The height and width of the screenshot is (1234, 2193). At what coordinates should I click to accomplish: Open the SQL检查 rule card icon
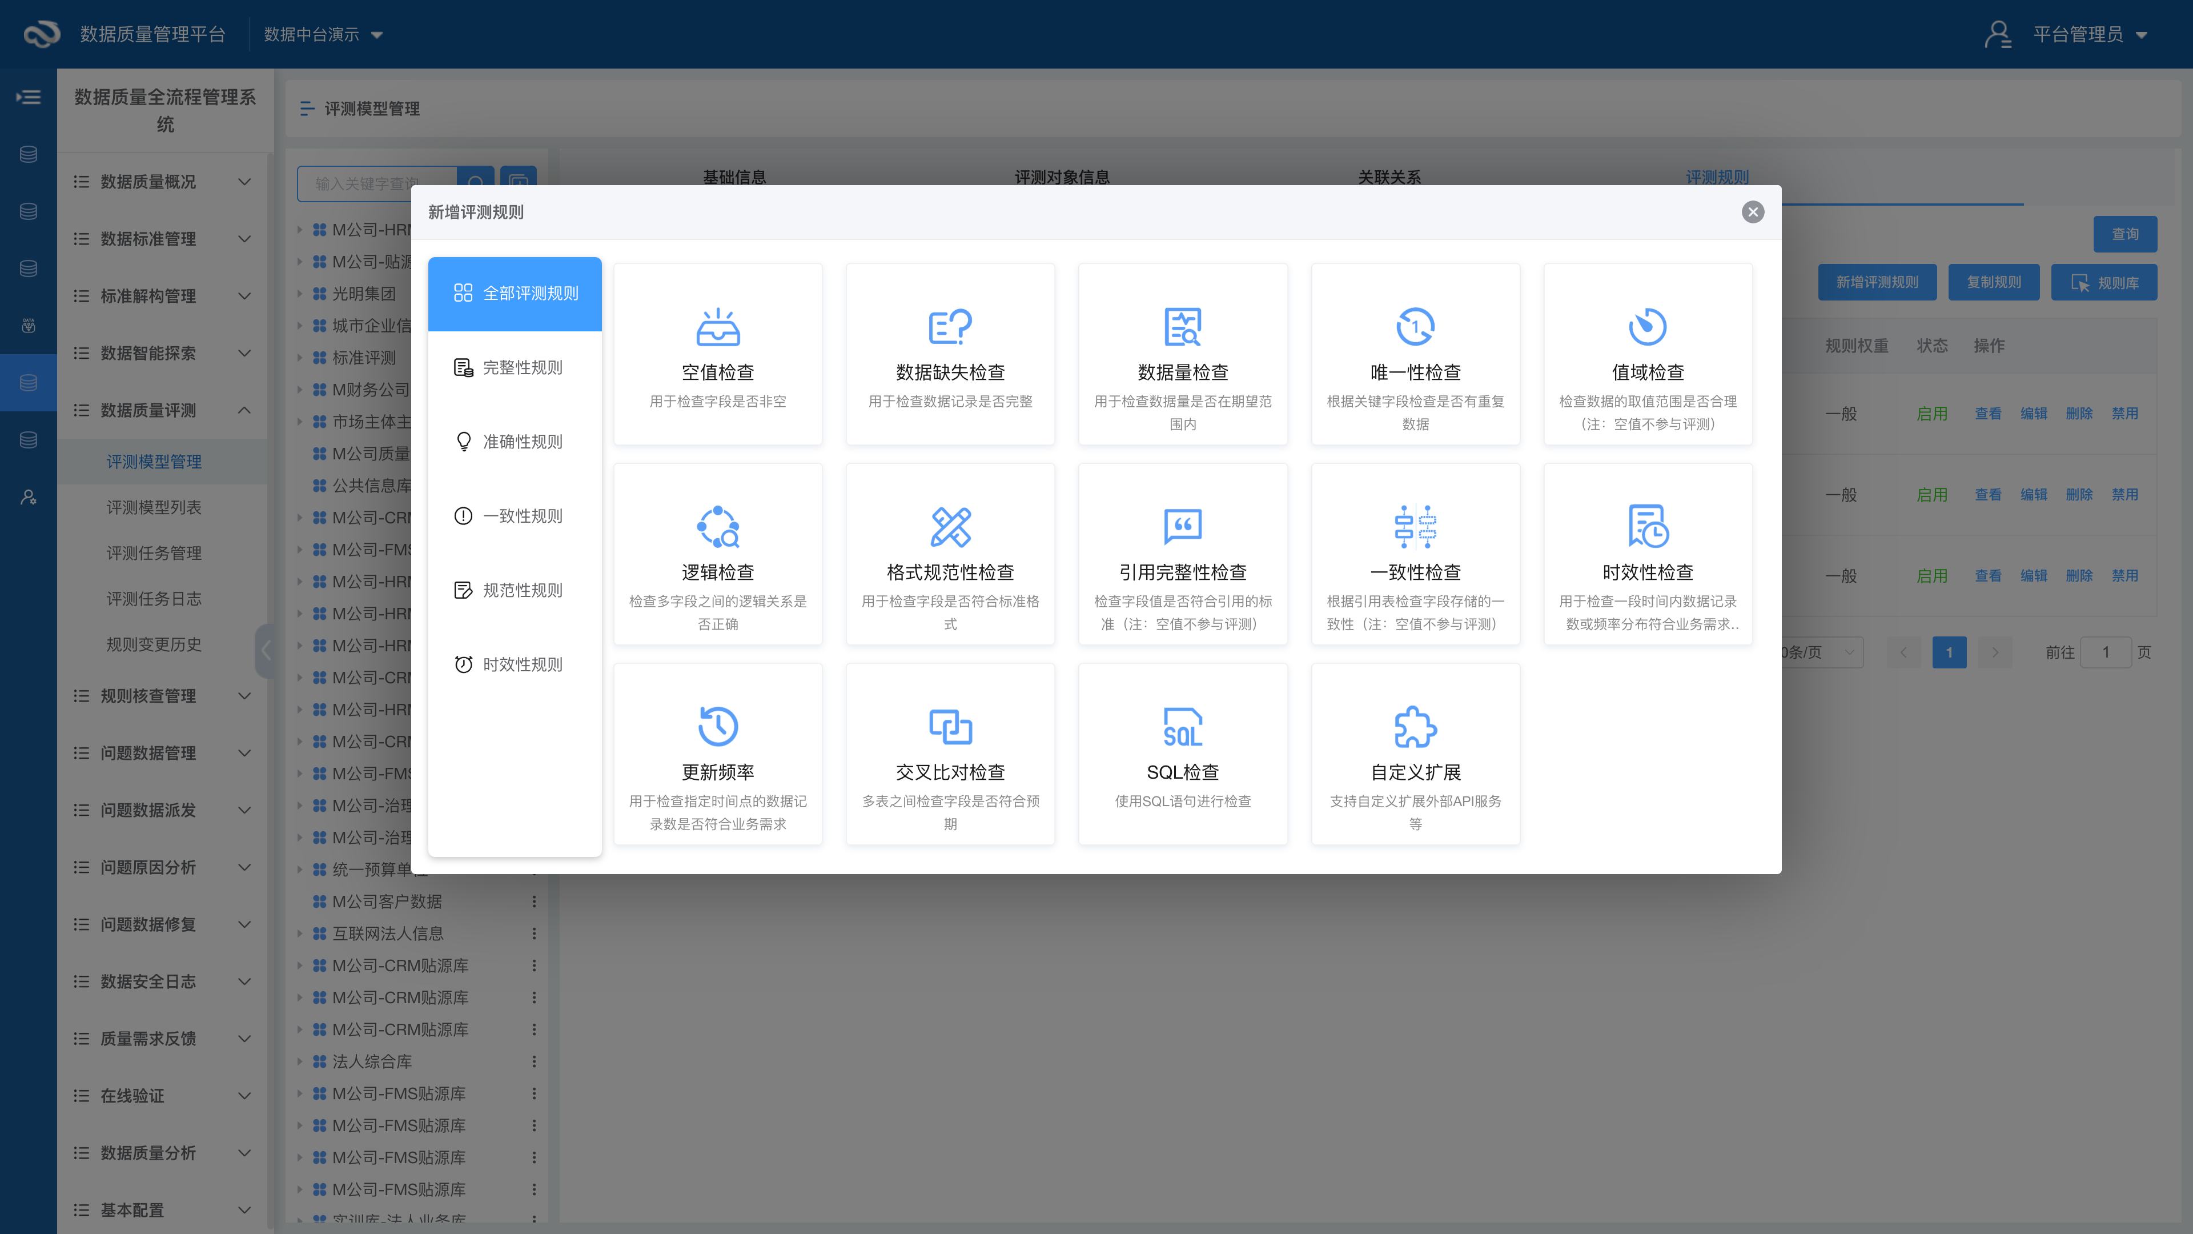[1183, 727]
